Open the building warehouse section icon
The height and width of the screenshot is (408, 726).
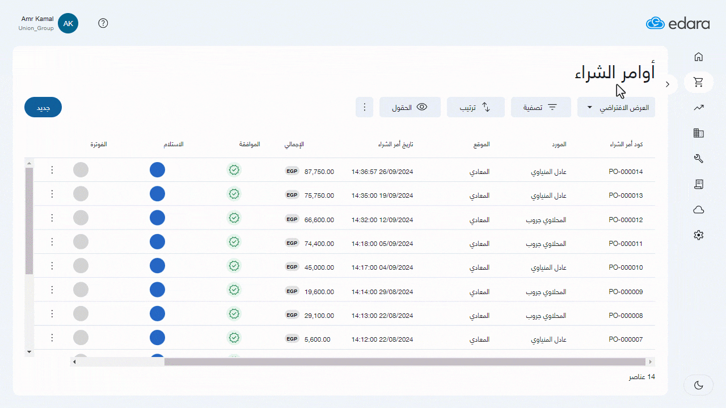pyautogui.click(x=699, y=133)
